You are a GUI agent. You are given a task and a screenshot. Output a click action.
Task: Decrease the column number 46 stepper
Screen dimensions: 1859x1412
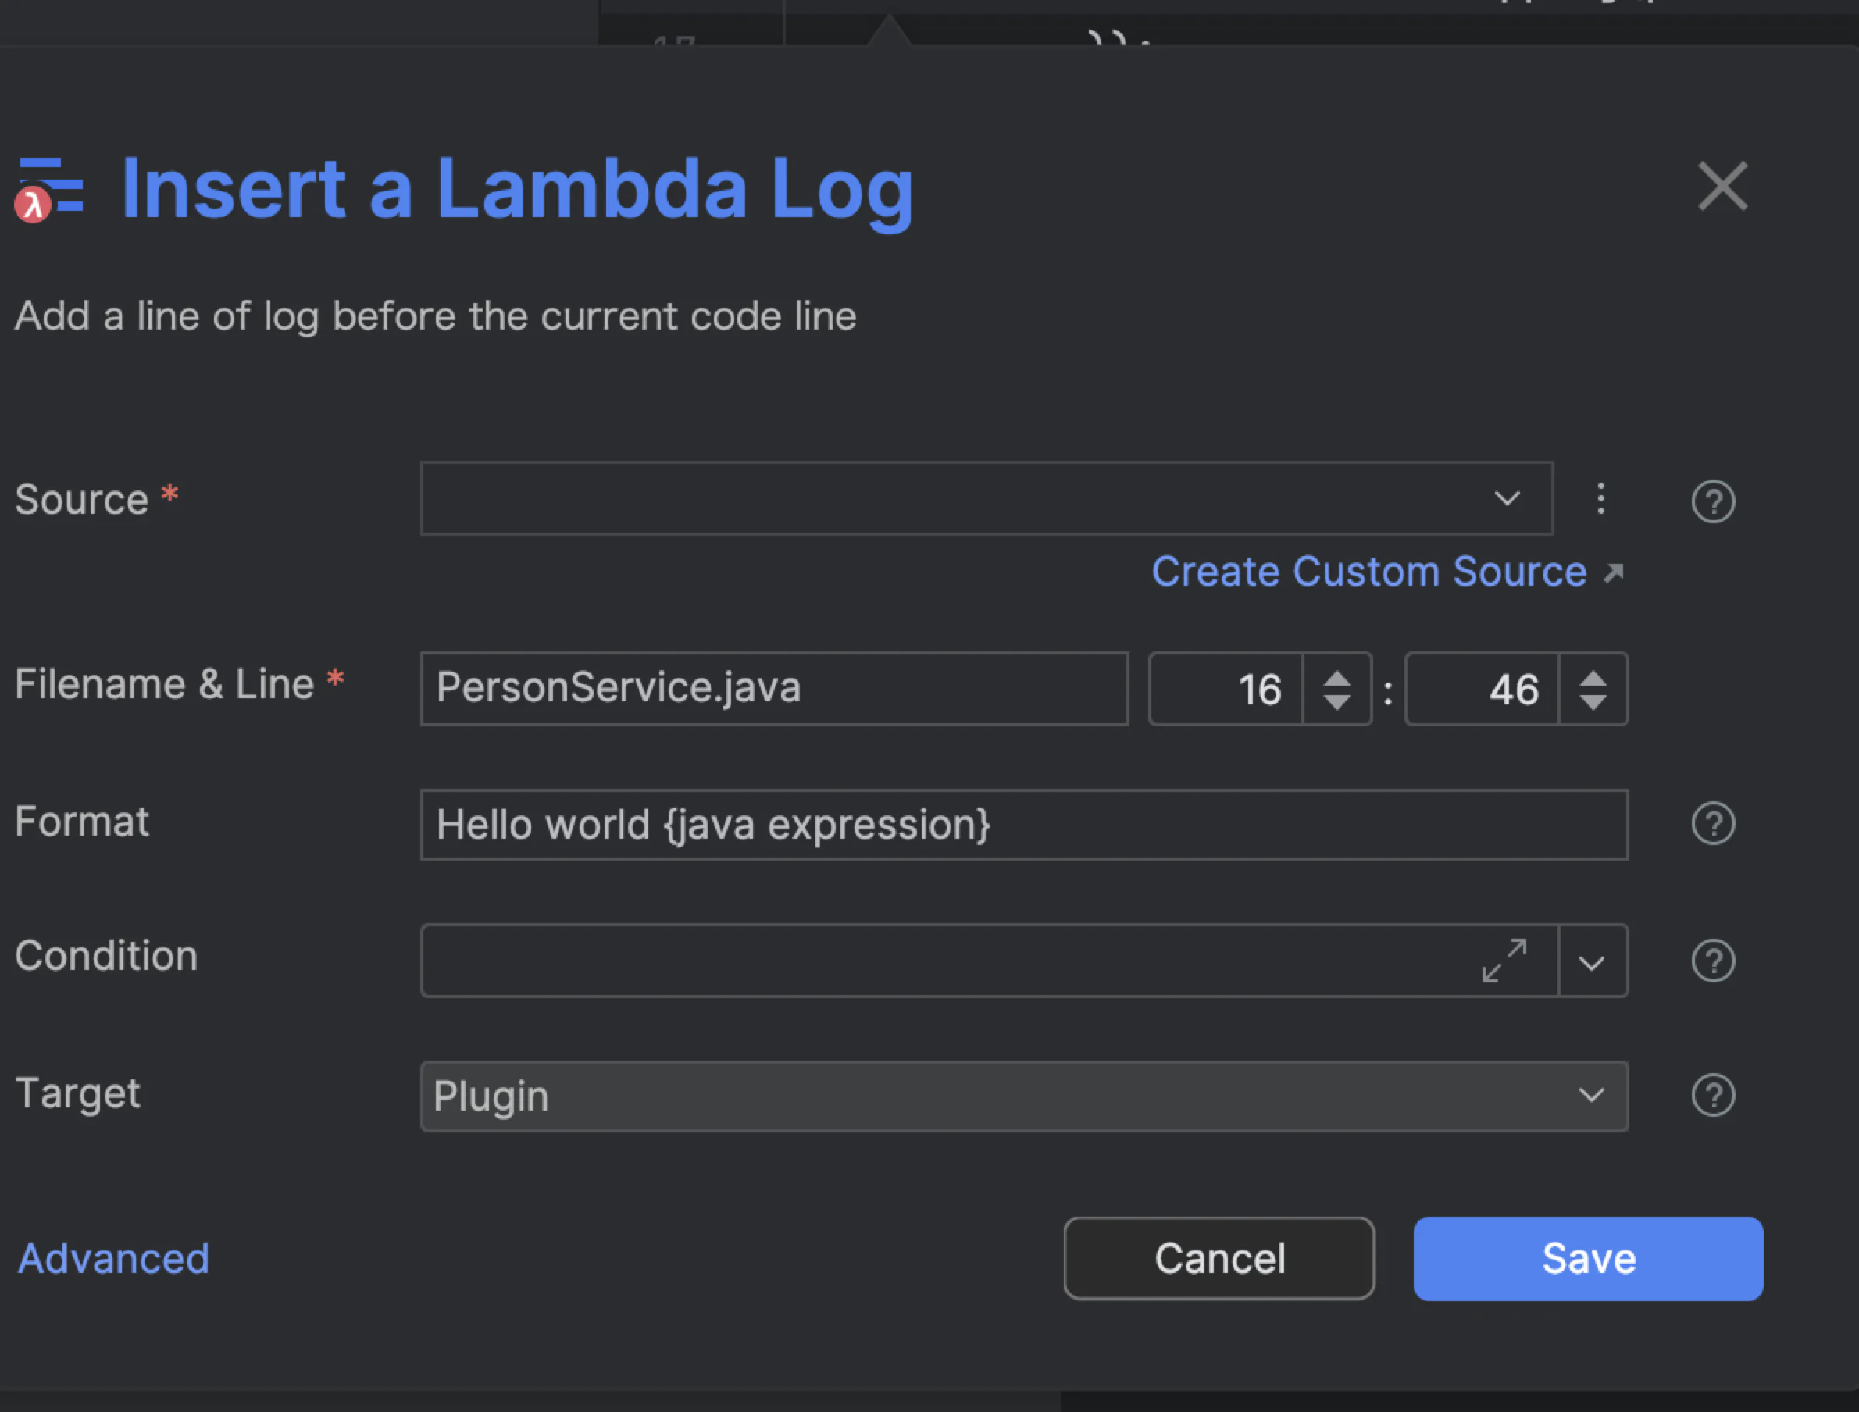1594,704
